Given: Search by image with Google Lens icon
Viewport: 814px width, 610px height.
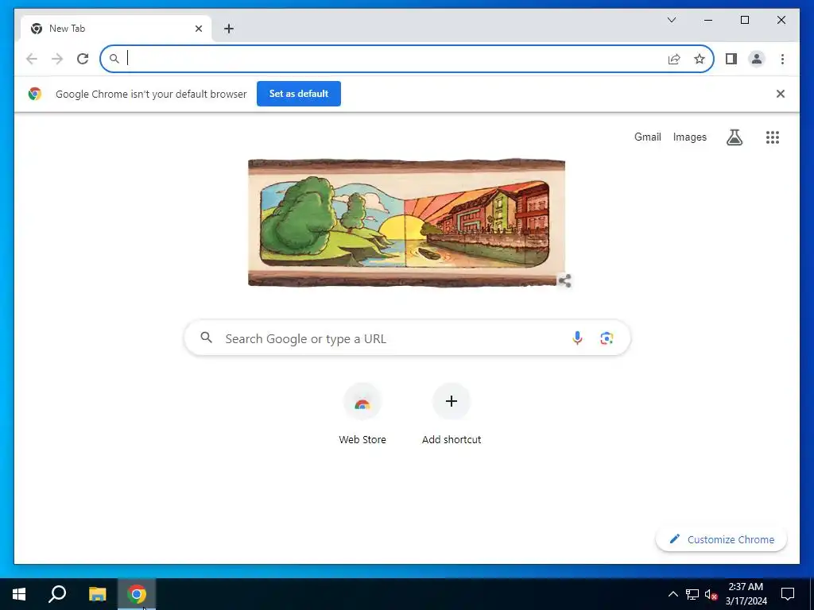Looking at the screenshot, I should pos(607,338).
